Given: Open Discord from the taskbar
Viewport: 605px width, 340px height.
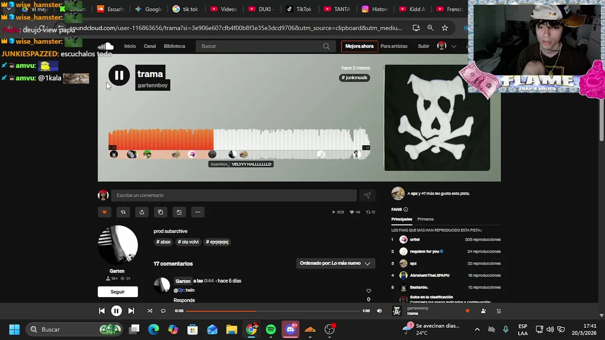Looking at the screenshot, I should click(290, 330).
